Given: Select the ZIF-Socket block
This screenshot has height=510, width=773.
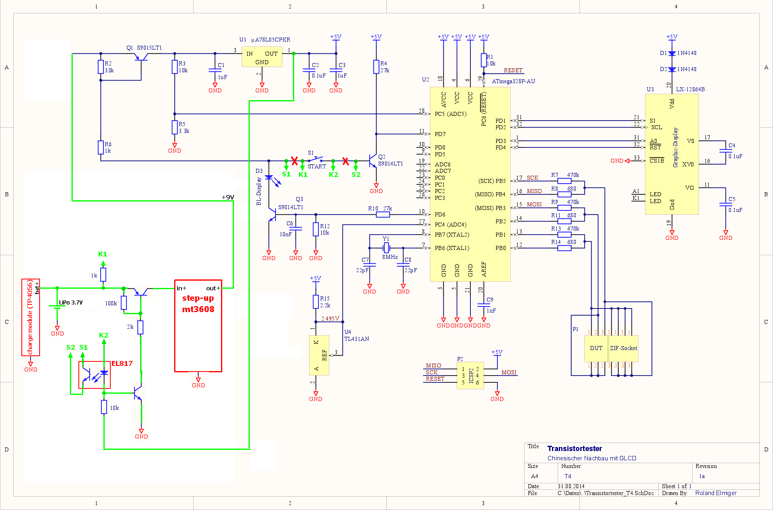Looking at the screenshot, I should click(623, 348).
